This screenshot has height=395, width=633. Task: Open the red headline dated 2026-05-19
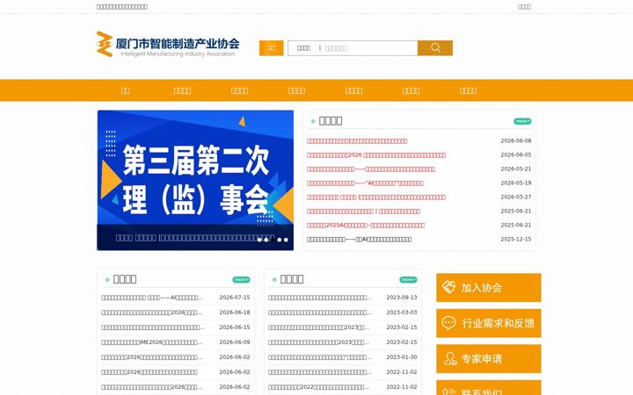point(365,183)
